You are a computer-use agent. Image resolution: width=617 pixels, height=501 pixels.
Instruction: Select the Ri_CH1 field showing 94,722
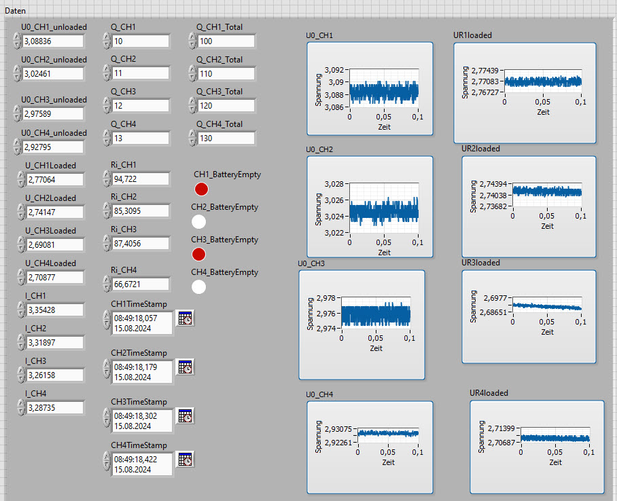click(141, 179)
